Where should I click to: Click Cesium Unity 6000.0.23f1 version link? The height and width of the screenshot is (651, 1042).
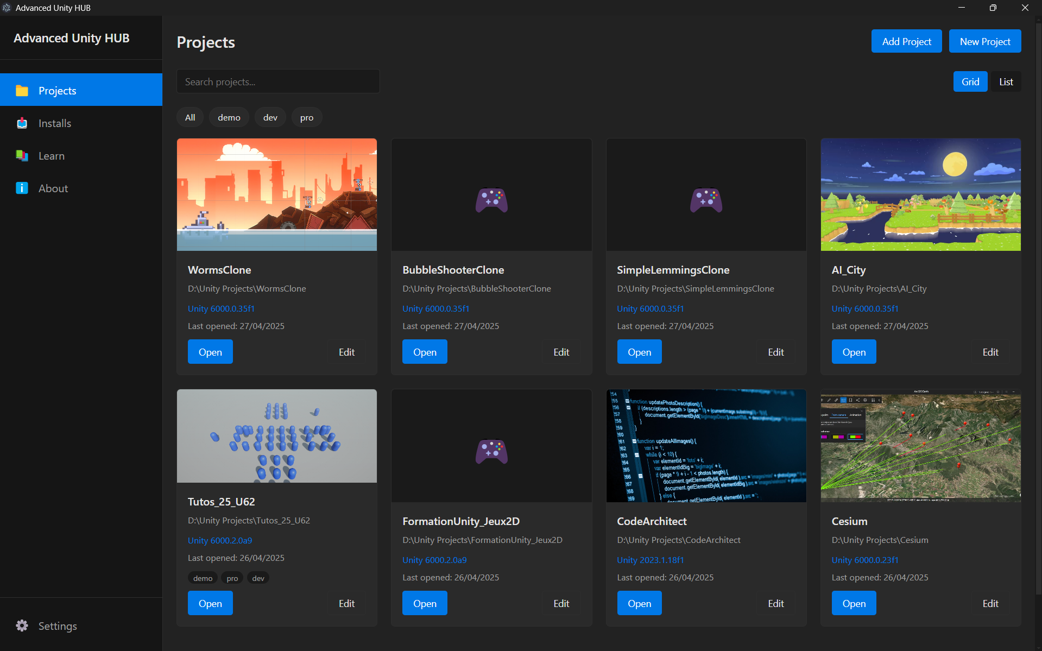click(x=865, y=560)
